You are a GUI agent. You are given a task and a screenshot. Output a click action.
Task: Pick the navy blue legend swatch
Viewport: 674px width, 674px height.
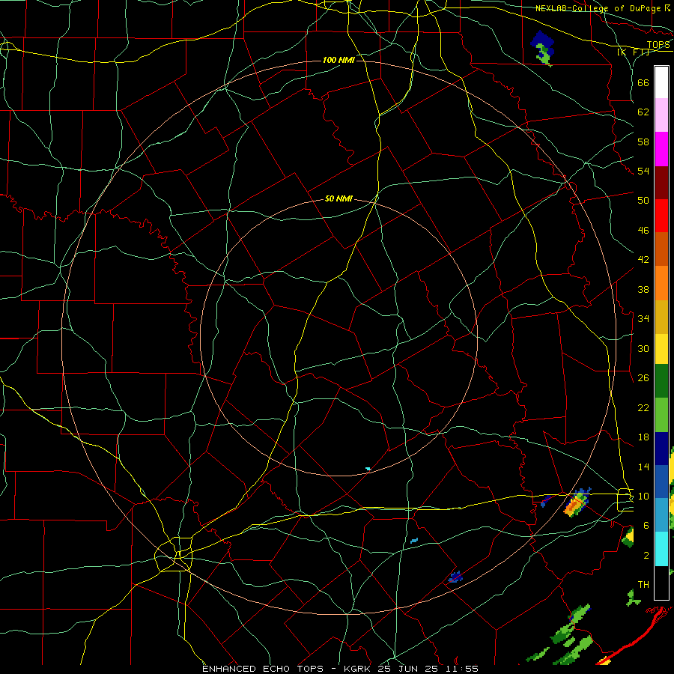(x=661, y=449)
